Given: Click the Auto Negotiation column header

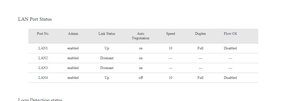Looking at the screenshot, I should [x=140, y=36].
